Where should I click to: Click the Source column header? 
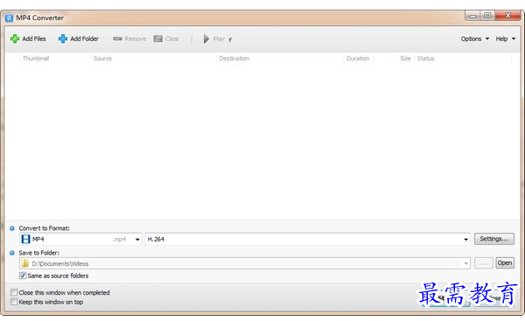(x=102, y=59)
